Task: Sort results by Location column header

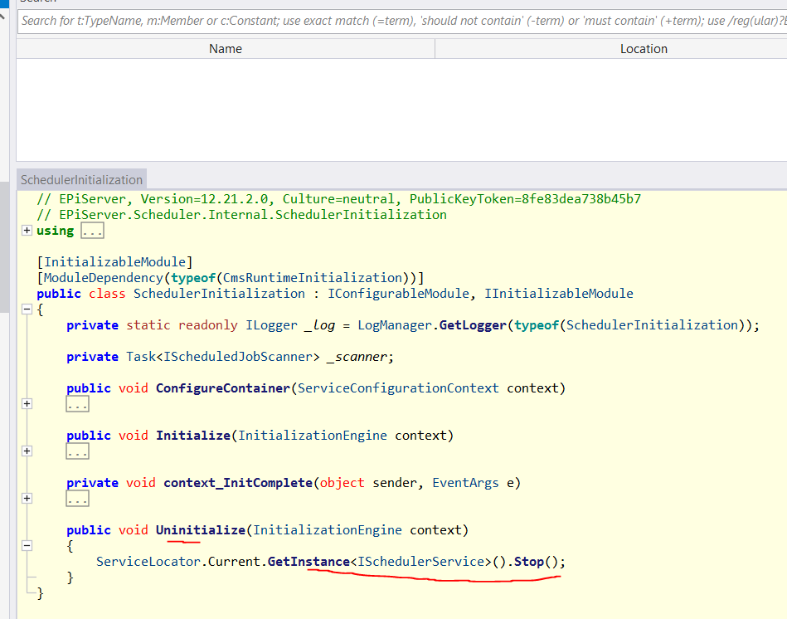Action: click(x=644, y=49)
